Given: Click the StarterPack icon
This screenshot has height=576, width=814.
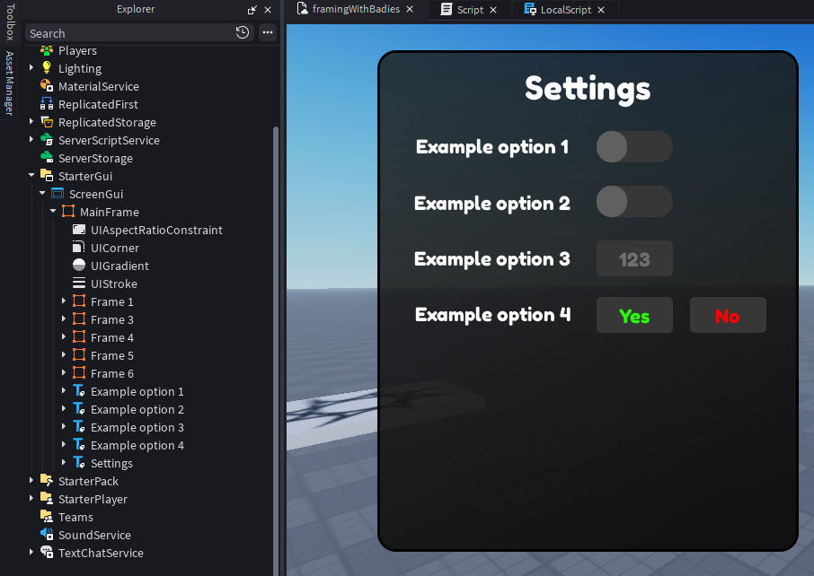Looking at the screenshot, I should (x=47, y=481).
